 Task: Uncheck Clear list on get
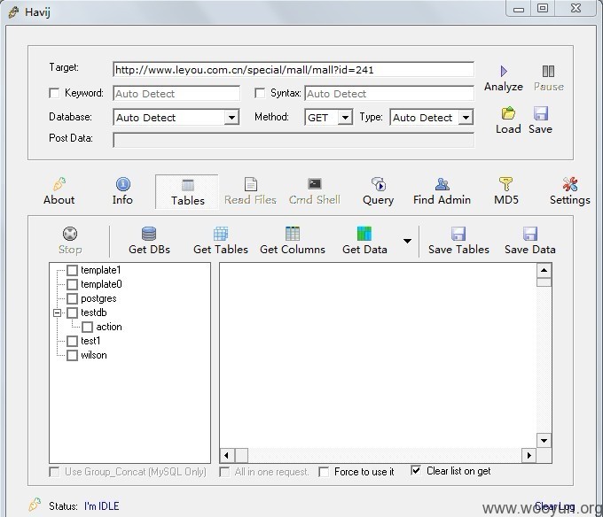[x=416, y=471]
